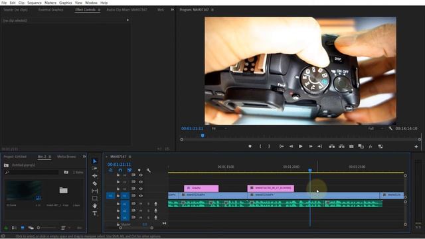The image size is (425, 239).
Task: Click the timeline playhead marker
Action: (310, 170)
